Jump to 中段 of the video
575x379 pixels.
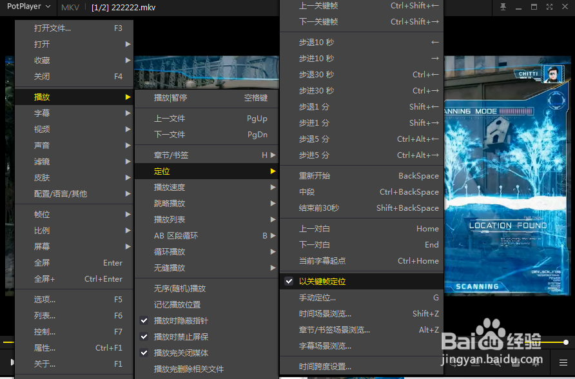(362, 192)
